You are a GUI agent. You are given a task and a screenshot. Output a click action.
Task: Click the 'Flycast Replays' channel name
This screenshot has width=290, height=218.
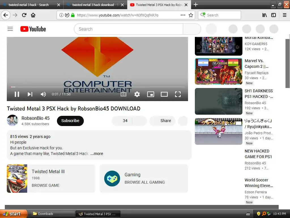(x=257, y=73)
